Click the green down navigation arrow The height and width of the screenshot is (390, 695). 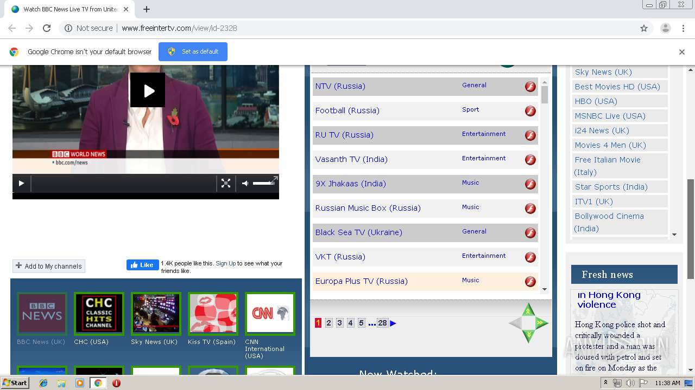(x=528, y=336)
